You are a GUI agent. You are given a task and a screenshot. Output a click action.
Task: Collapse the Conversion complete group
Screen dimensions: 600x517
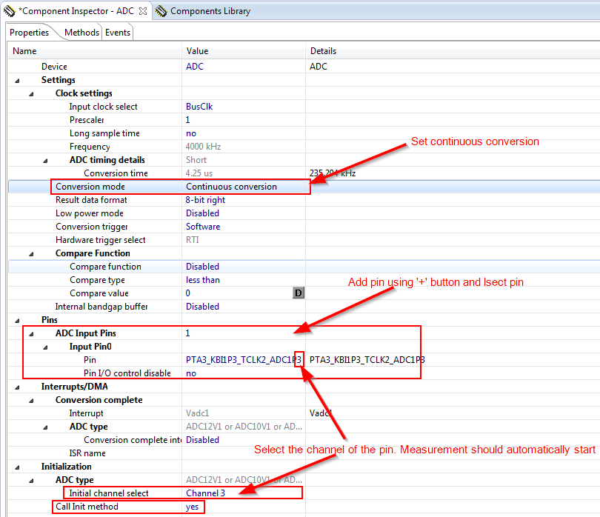coord(31,401)
